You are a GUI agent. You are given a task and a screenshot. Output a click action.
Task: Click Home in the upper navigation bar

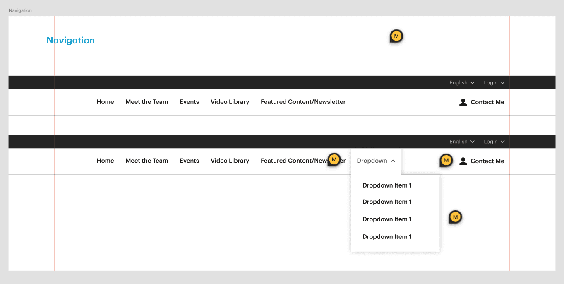(x=105, y=102)
